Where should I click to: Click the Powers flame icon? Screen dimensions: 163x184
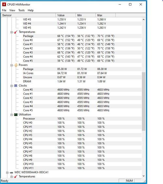16,65
